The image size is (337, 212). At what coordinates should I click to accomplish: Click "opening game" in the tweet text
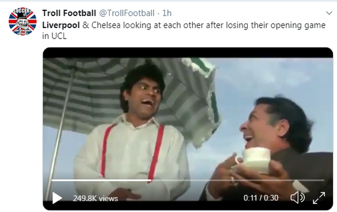pos(298,25)
